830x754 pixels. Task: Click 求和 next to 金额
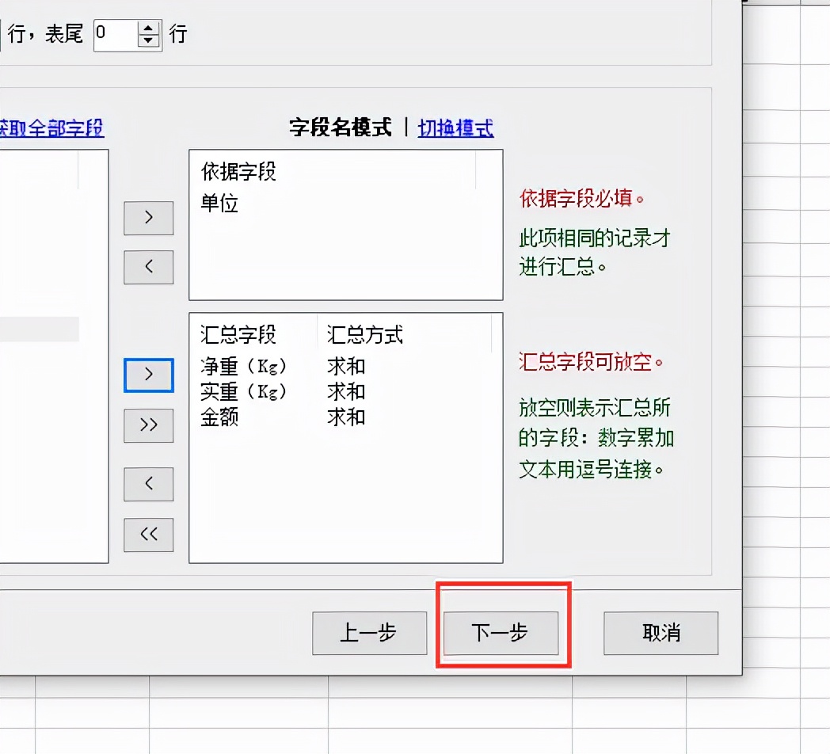[345, 417]
